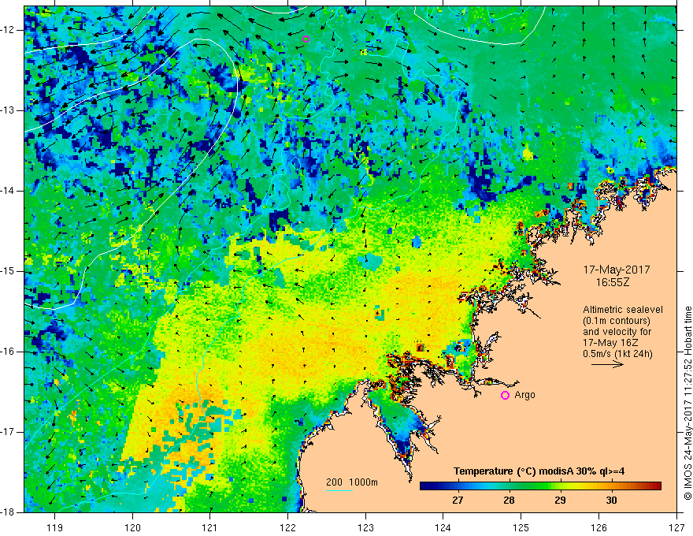693x536 pixels.
Task: Click longitude axis label 119
Action: point(54,527)
